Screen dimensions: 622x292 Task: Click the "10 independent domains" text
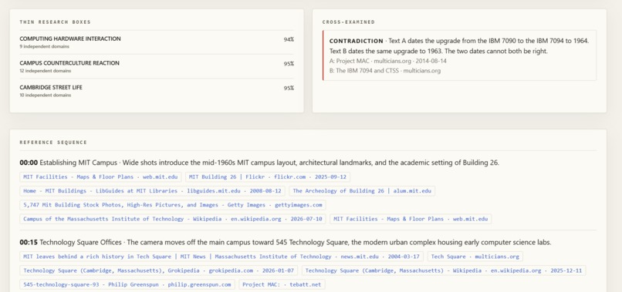pos(46,95)
